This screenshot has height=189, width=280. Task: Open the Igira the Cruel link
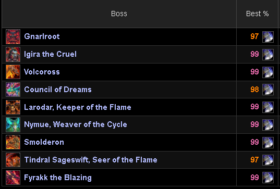(x=51, y=54)
